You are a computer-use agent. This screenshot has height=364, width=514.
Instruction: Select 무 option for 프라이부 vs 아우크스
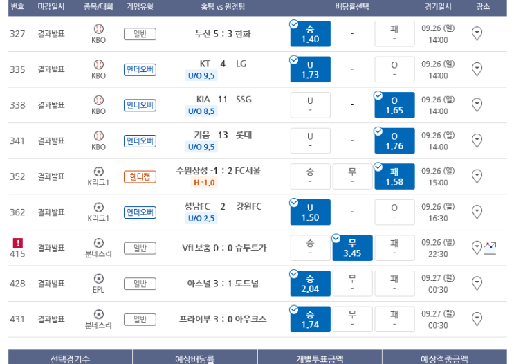click(x=352, y=320)
